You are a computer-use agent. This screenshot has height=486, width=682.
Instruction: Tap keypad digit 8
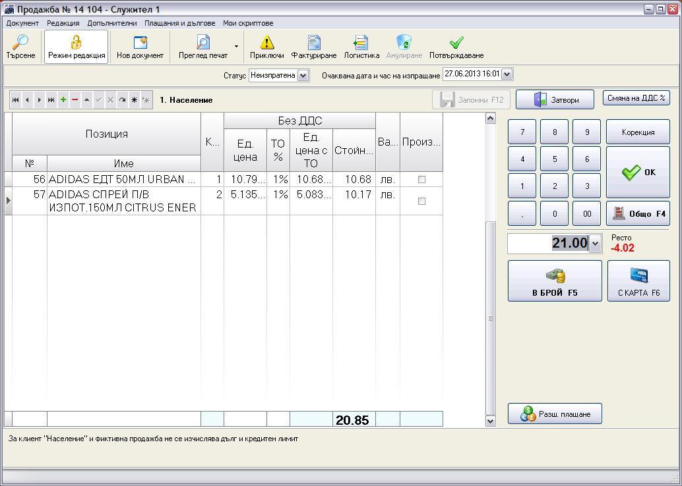554,132
